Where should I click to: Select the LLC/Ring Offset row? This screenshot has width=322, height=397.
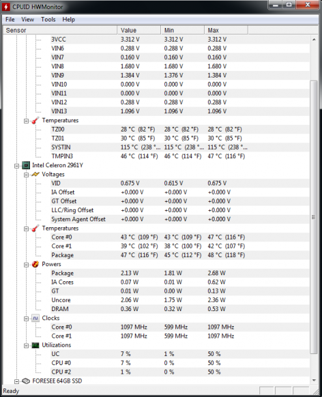pyautogui.click(x=180, y=210)
